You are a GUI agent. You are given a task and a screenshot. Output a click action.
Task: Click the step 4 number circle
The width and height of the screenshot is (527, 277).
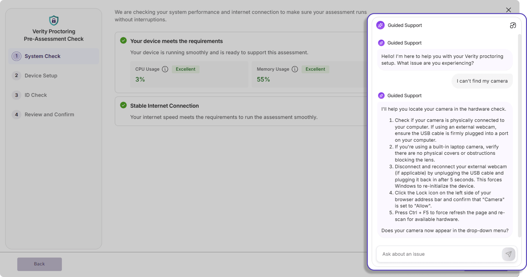point(16,114)
